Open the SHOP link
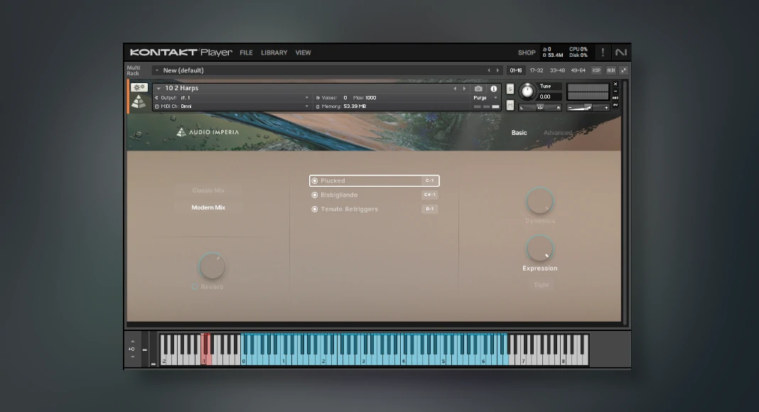Image resolution: width=759 pixels, height=412 pixels. 527,53
